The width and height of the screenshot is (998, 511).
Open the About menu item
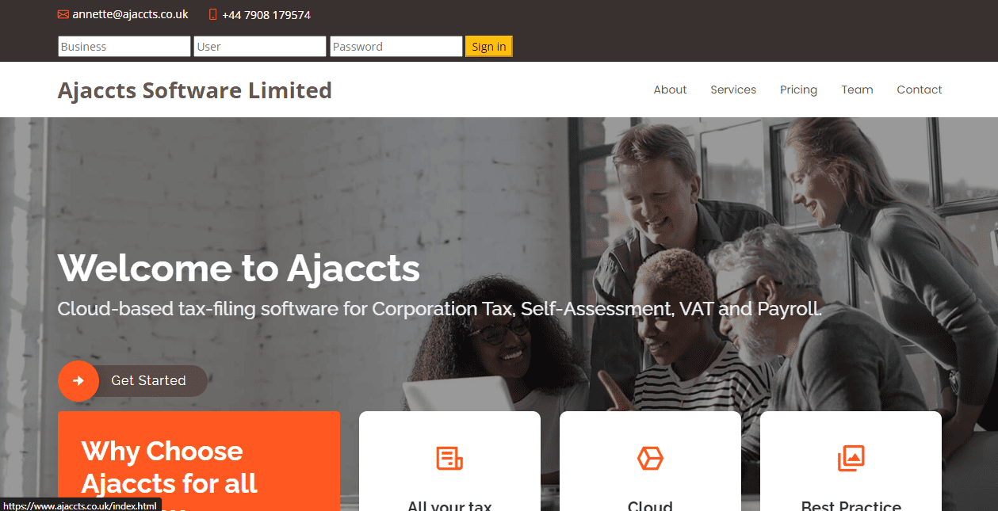tap(670, 90)
